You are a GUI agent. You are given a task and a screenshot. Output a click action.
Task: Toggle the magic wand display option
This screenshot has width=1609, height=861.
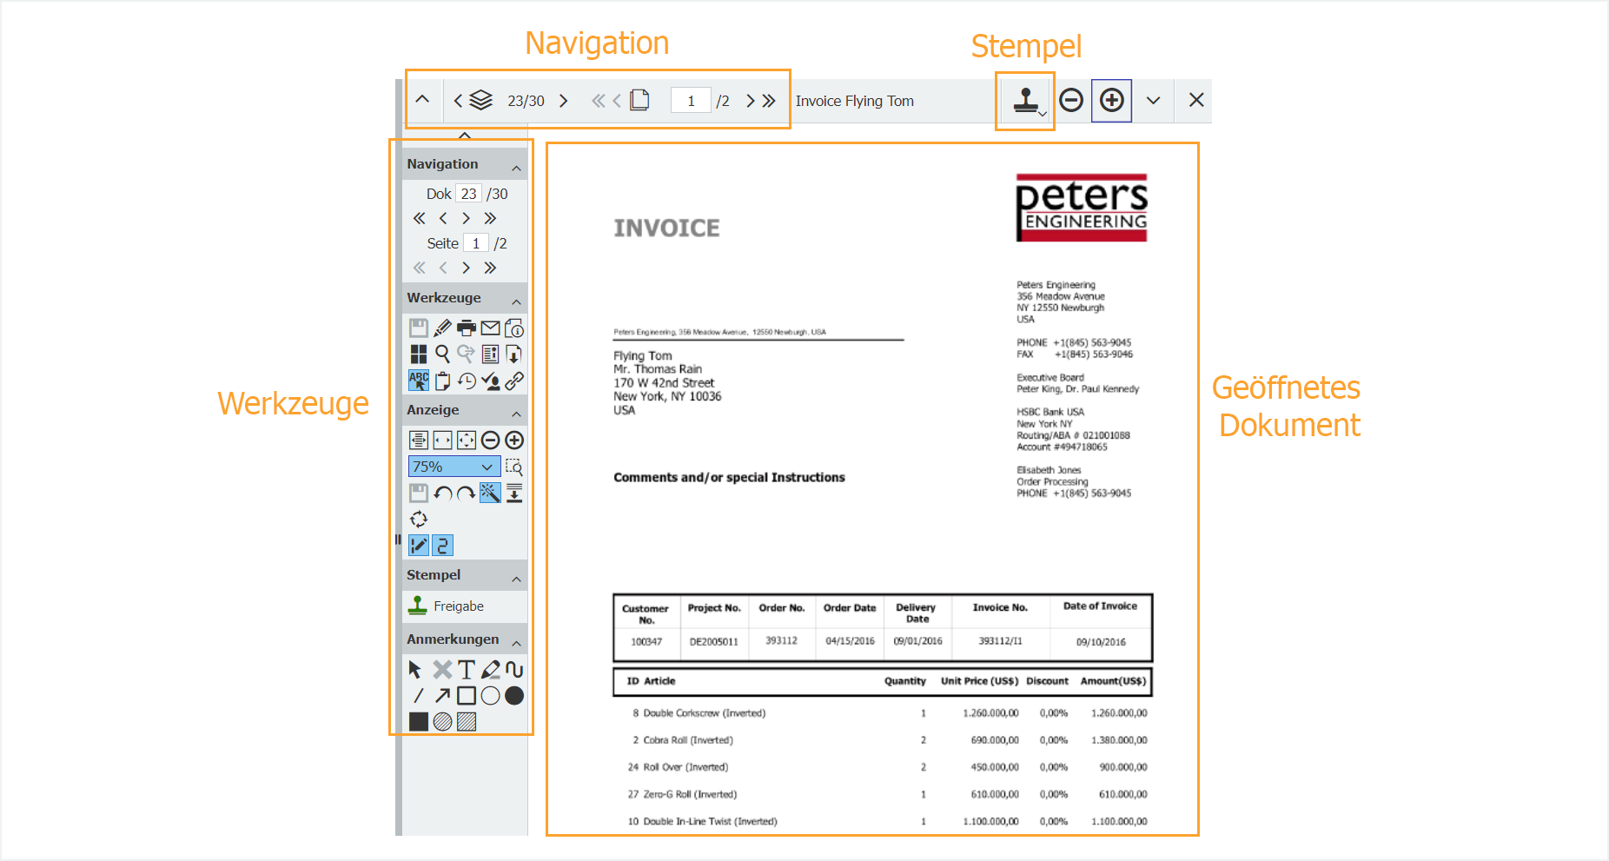(490, 493)
